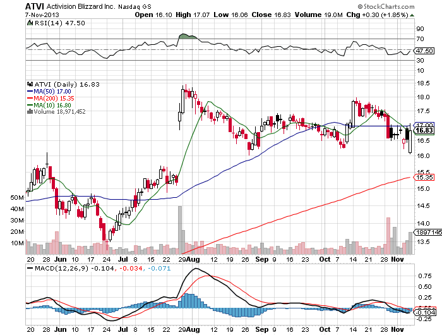Click the price axis label 16.0

[423, 155]
